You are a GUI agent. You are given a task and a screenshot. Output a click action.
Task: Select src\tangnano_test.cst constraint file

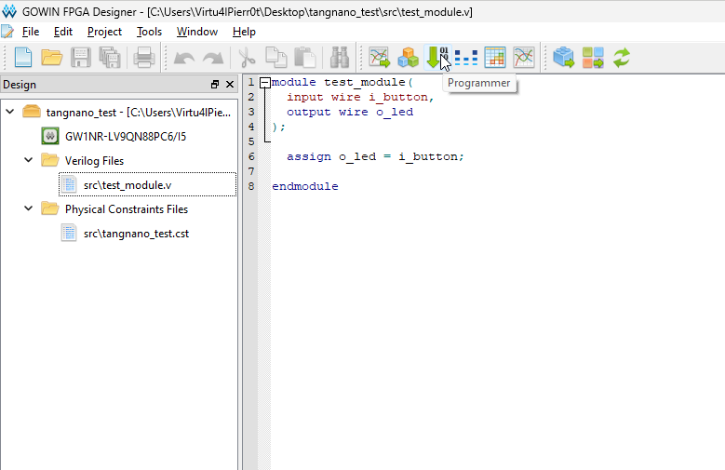[136, 234]
